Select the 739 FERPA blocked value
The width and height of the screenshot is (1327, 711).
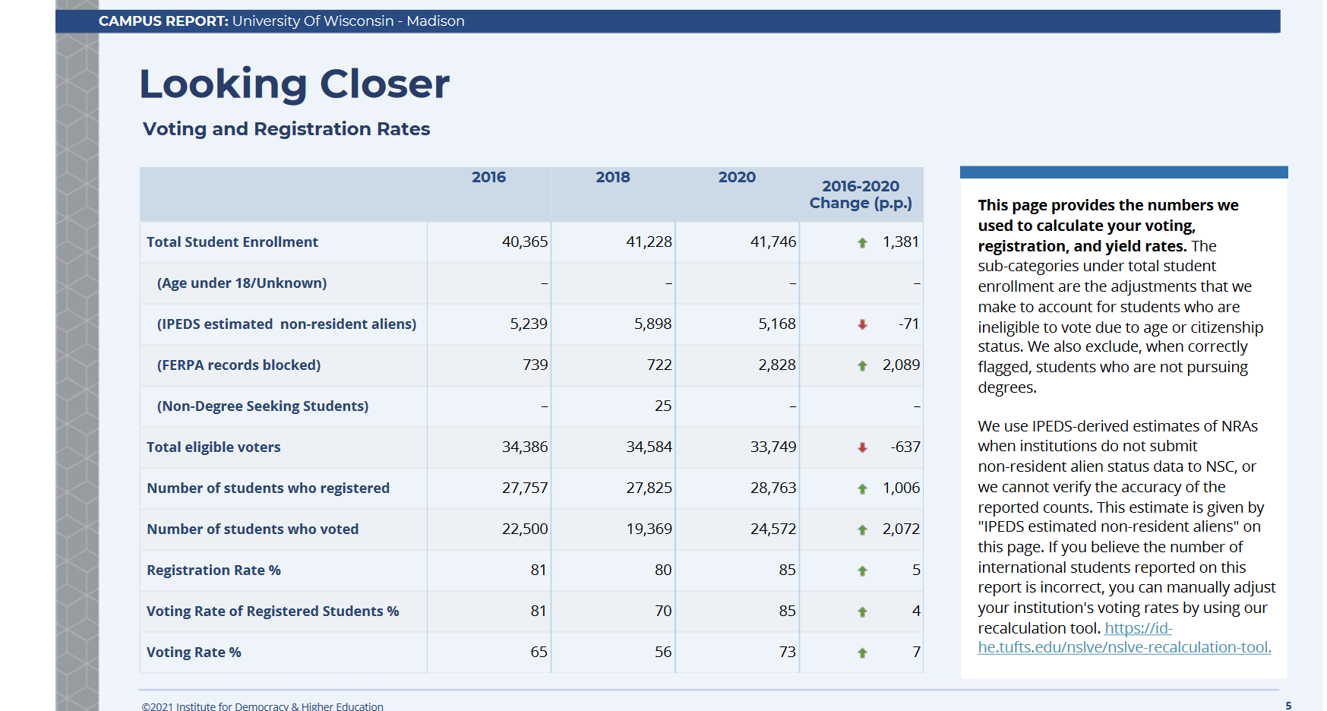[536, 365]
